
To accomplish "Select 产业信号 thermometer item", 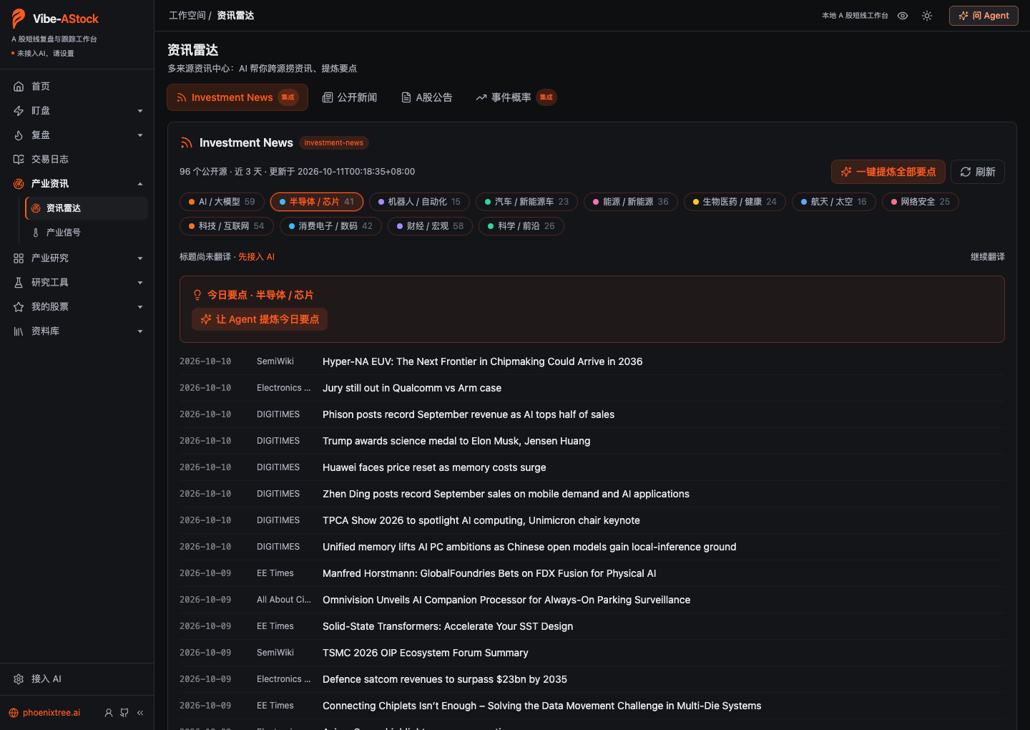I will (x=87, y=233).
